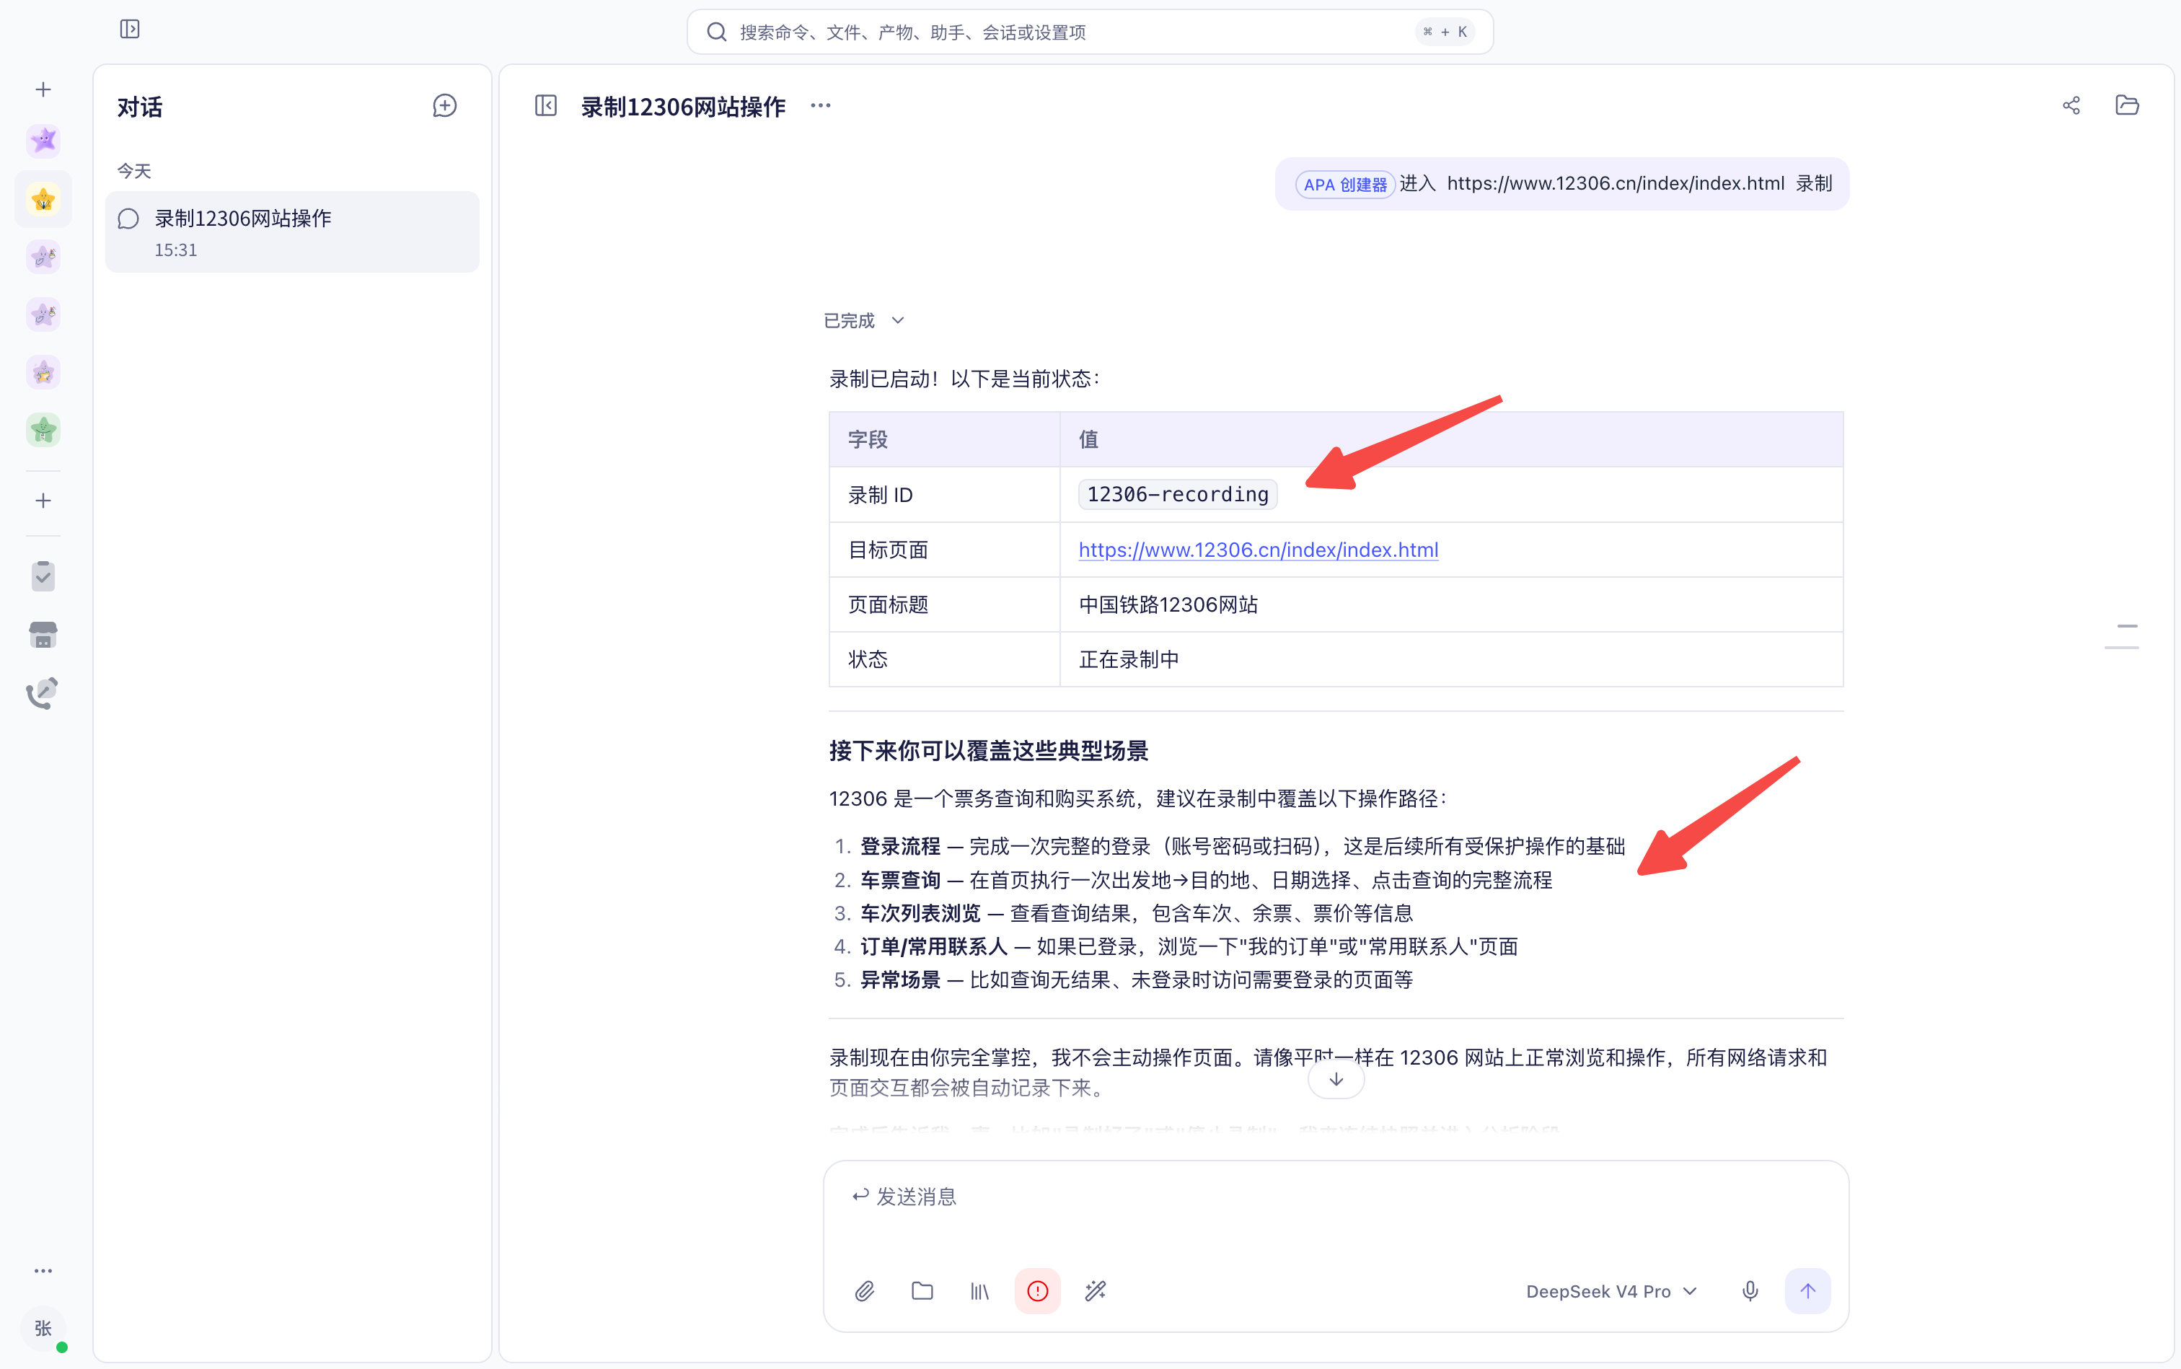Select the purple star holding a yellow folder
The image size is (2181, 1369).
click(x=43, y=372)
